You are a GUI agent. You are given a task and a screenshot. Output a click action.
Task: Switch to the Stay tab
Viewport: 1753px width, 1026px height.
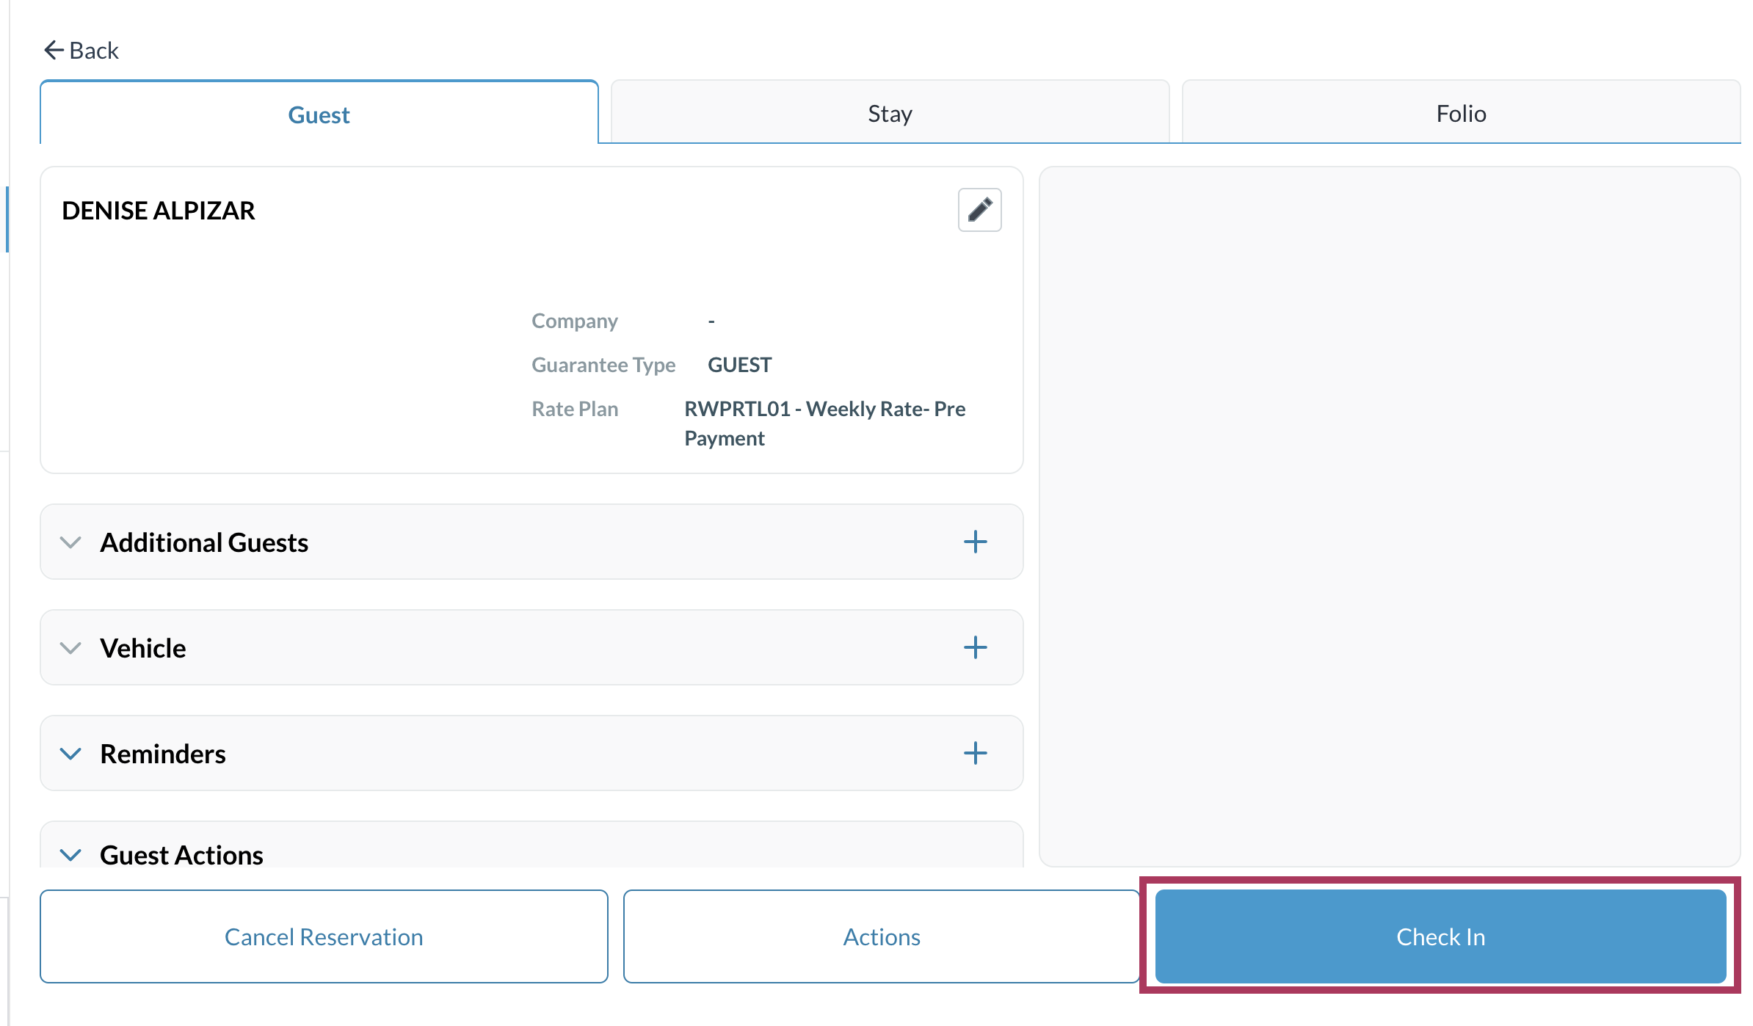[x=890, y=113]
